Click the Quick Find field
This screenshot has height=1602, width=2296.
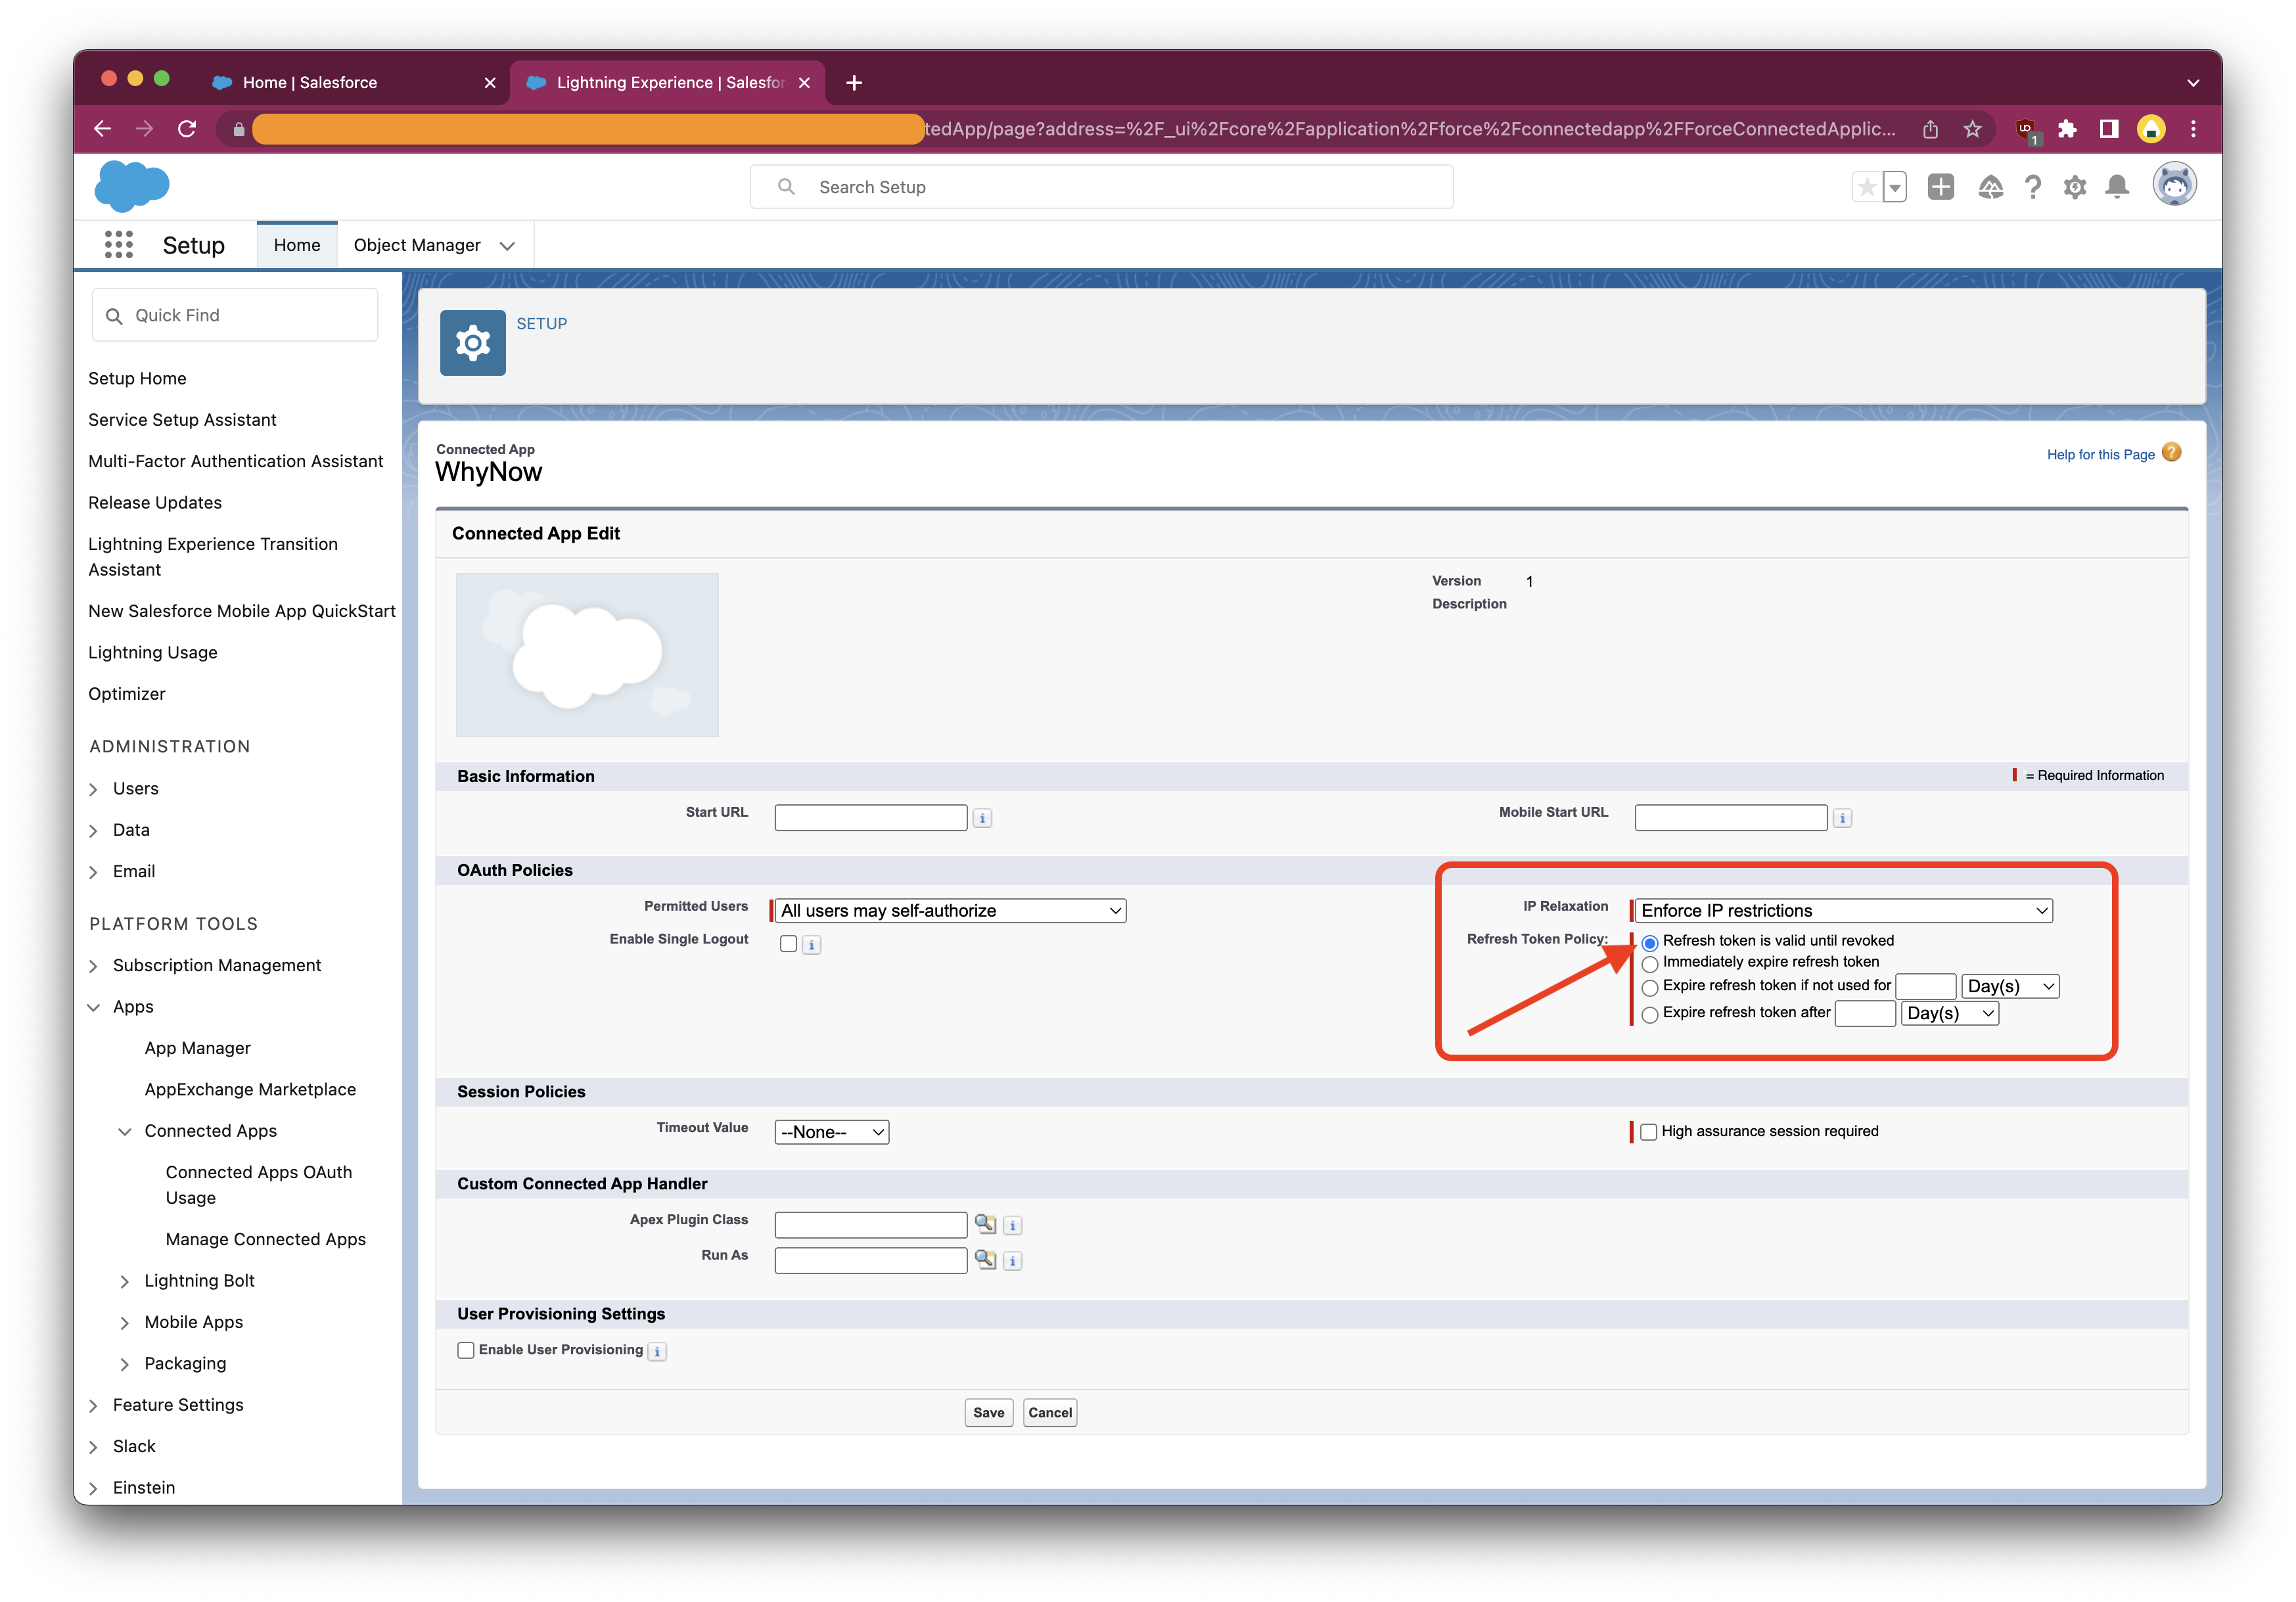click(x=235, y=316)
